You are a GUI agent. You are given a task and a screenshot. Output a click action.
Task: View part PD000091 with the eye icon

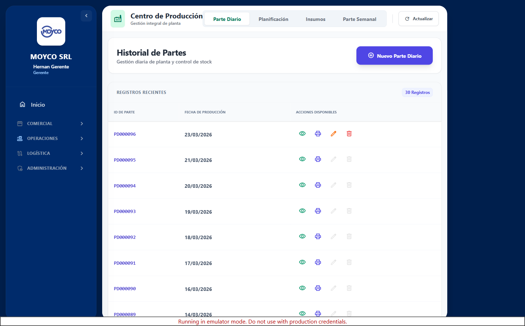coord(302,262)
